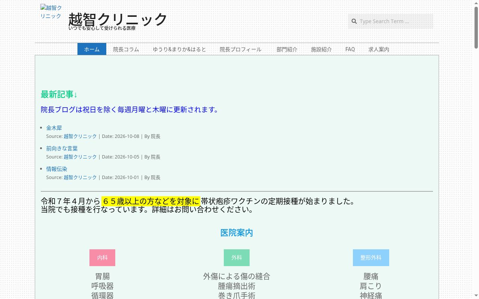Open the FAQ menu item

350,49
